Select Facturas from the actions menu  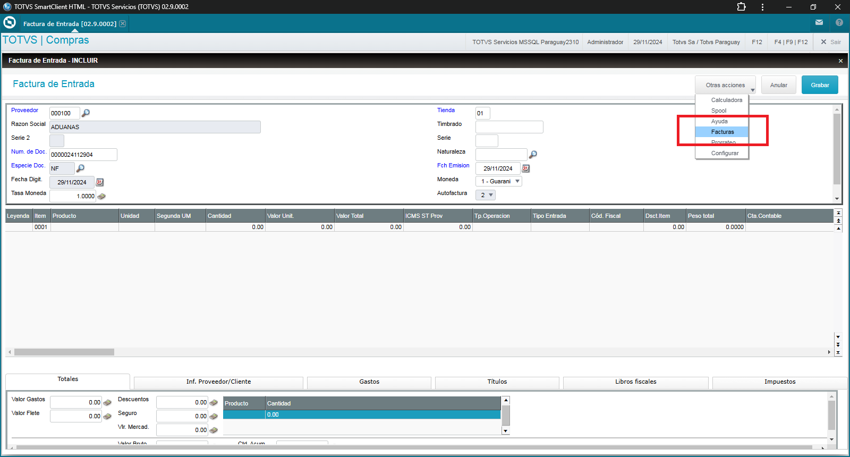722,132
